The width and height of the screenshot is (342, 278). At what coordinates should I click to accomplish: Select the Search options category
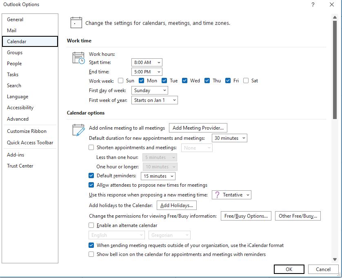pyautogui.click(x=30, y=86)
